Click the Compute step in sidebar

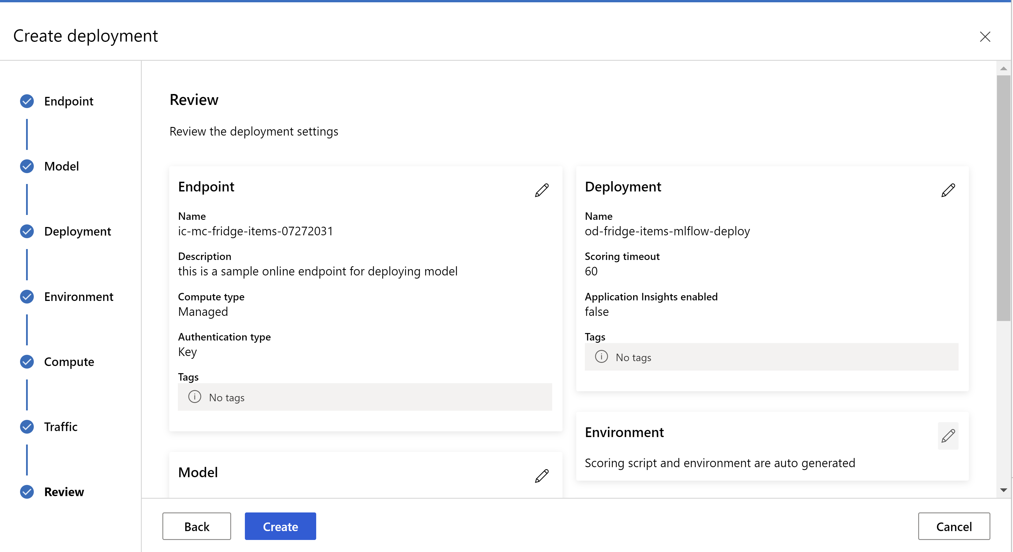[x=68, y=361]
